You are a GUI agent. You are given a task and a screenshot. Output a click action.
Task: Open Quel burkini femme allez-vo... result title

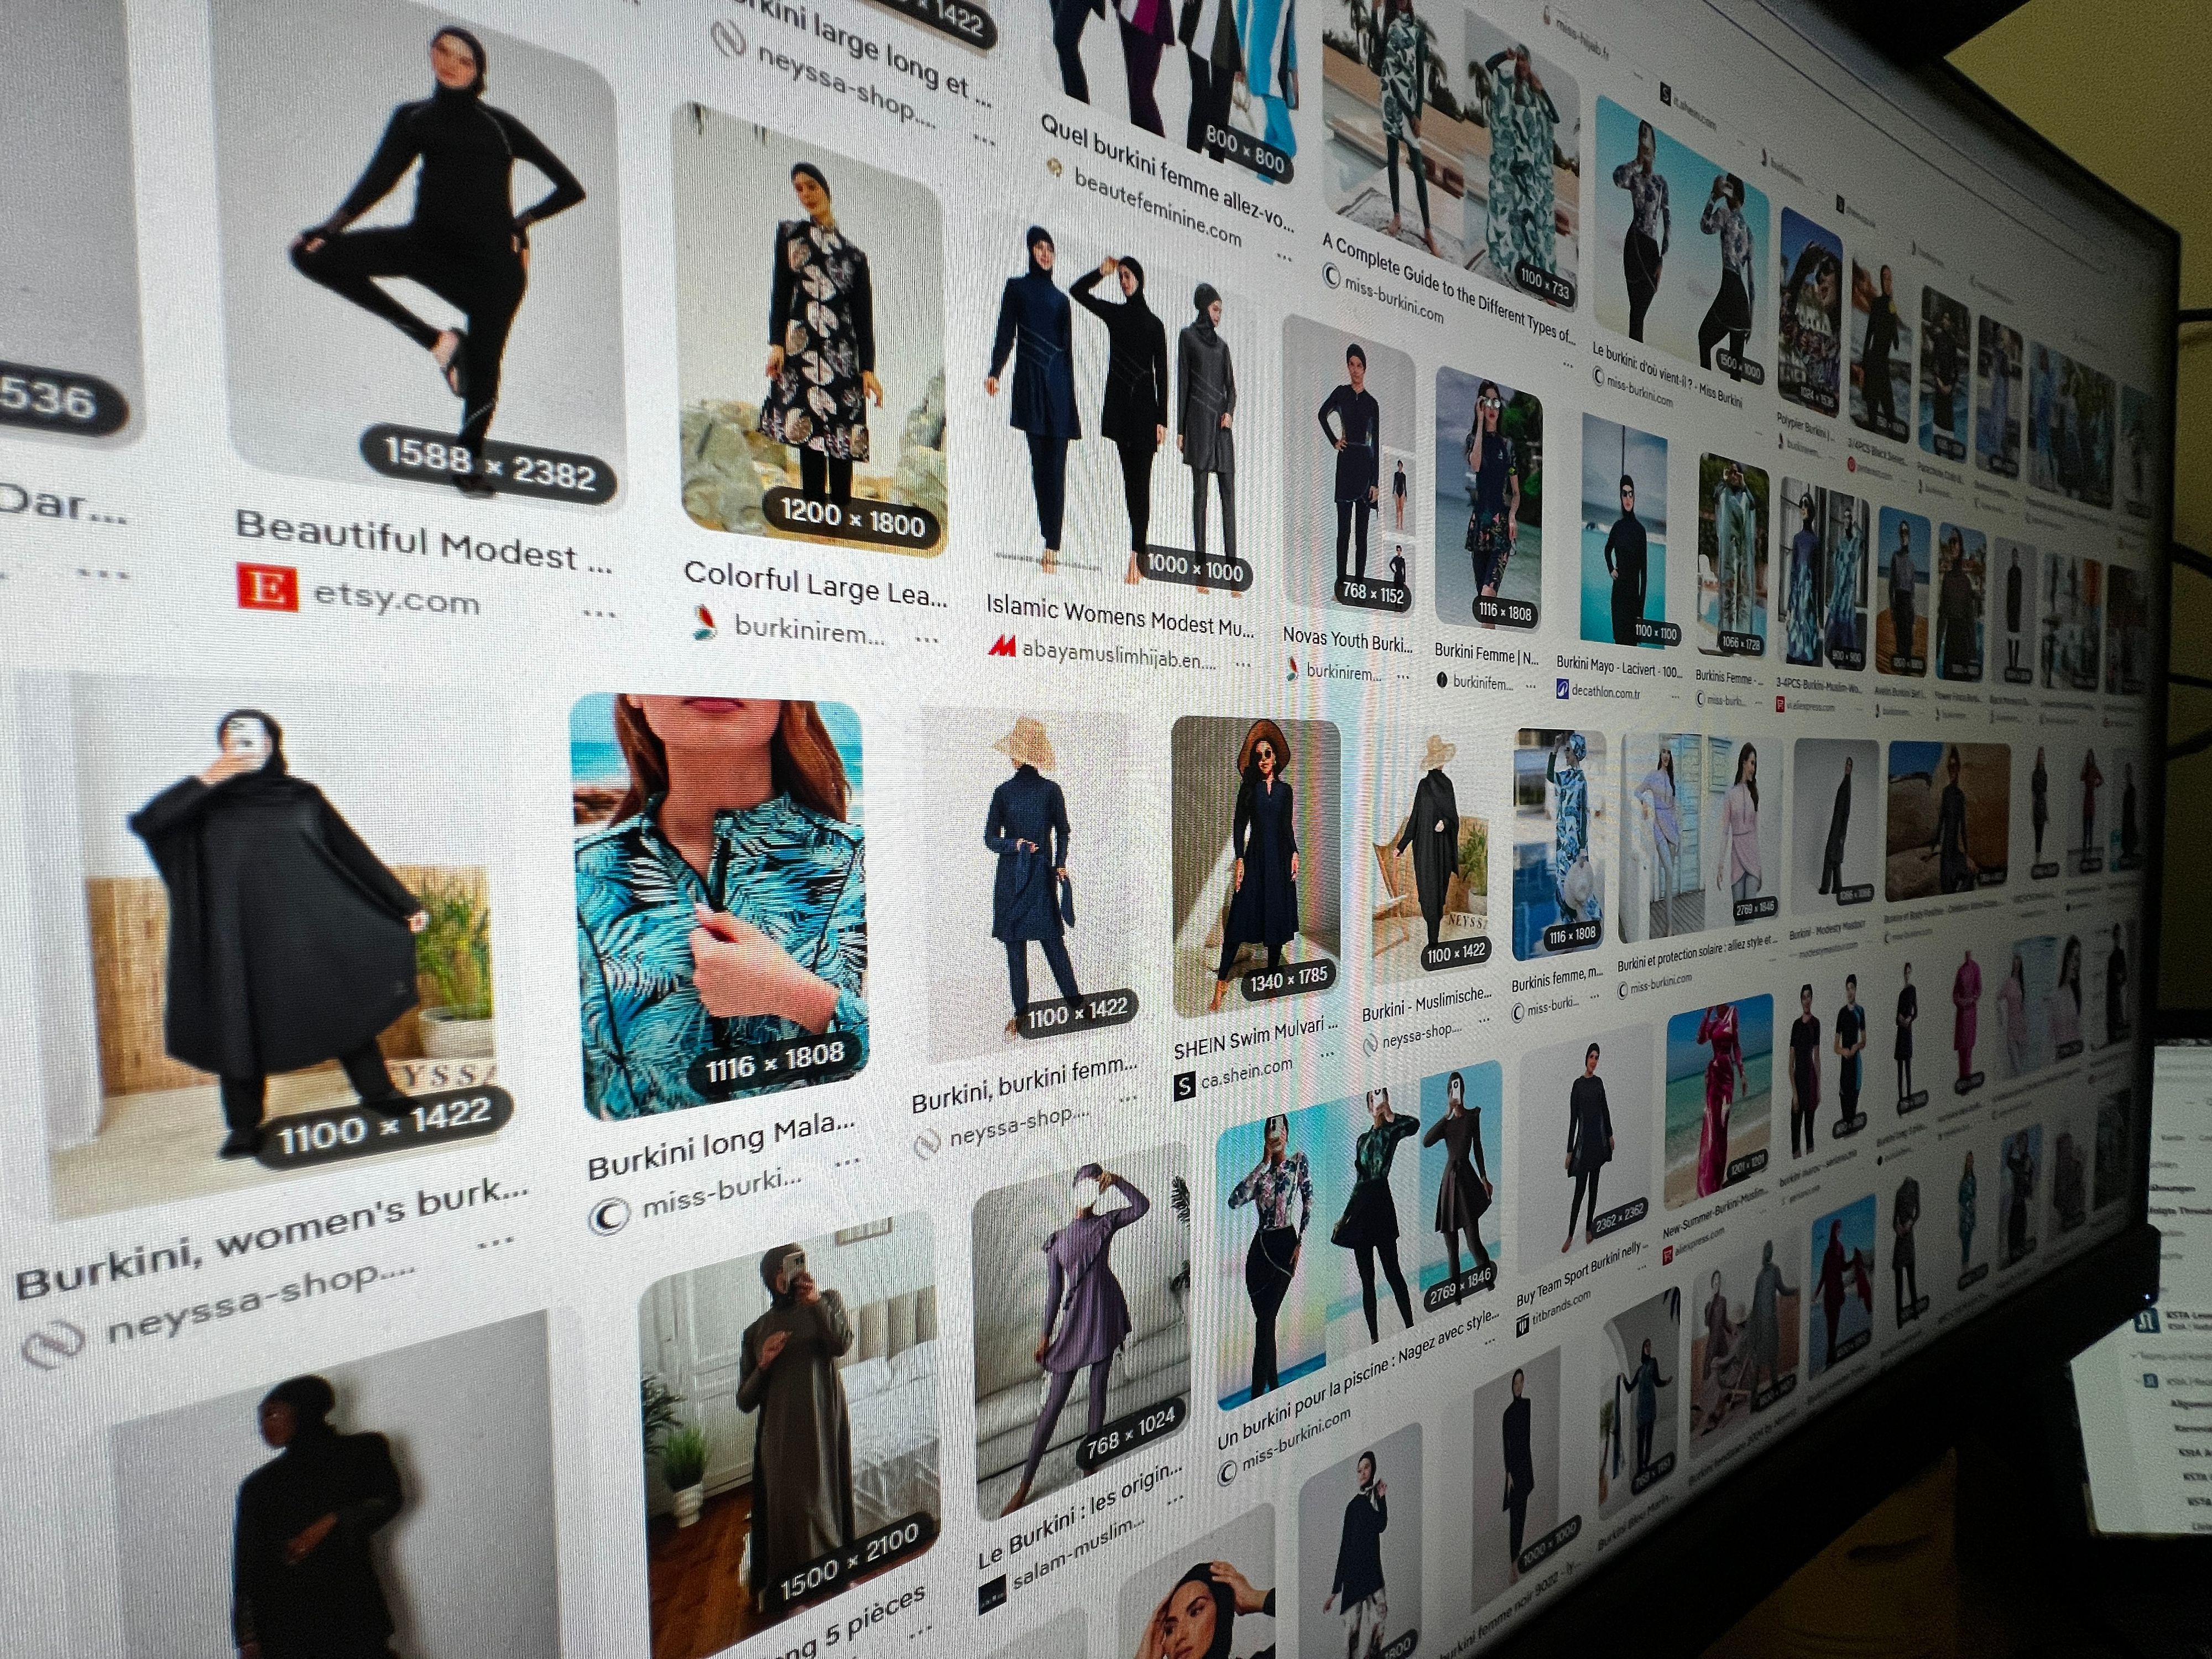tap(1167, 173)
